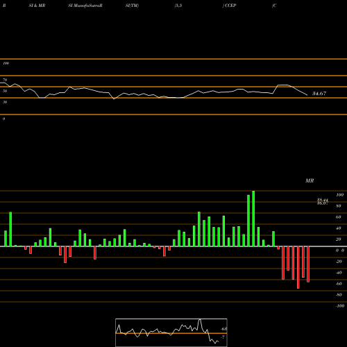Click the RSI axis label 0

3,119
